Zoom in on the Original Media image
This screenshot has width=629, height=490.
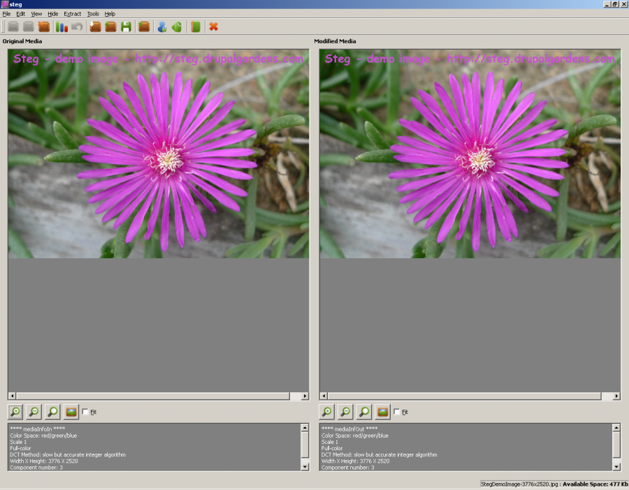(15, 411)
